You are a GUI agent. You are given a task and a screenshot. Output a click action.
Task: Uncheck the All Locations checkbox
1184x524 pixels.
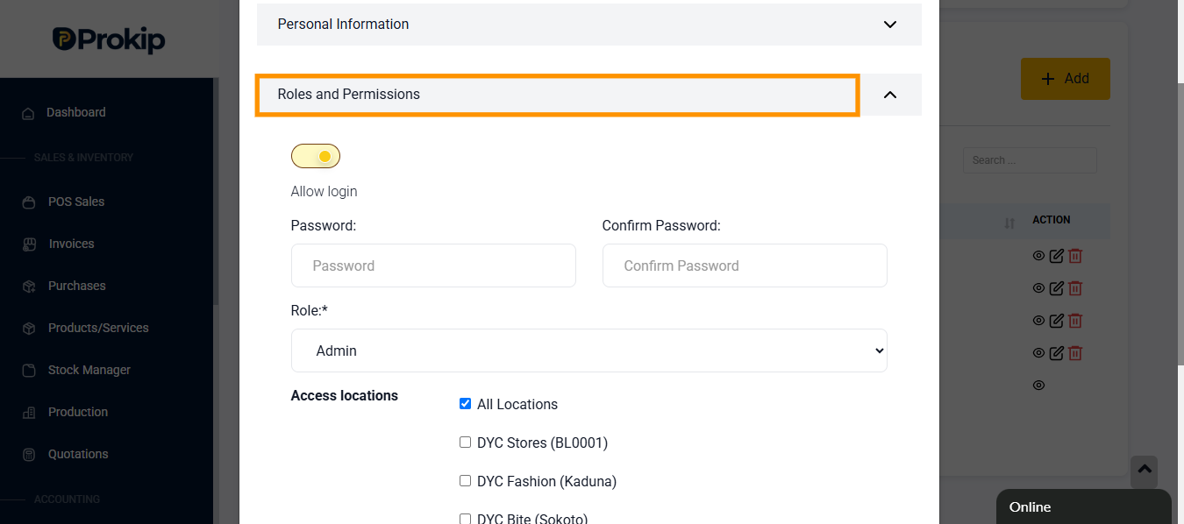click(465, 403)
